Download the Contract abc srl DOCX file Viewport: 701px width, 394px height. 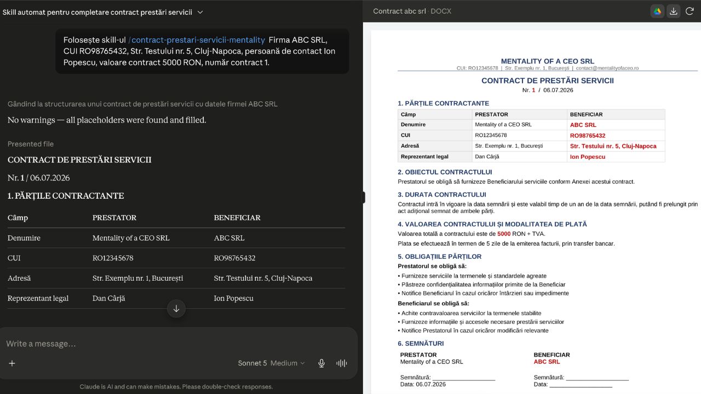[674, 11]
